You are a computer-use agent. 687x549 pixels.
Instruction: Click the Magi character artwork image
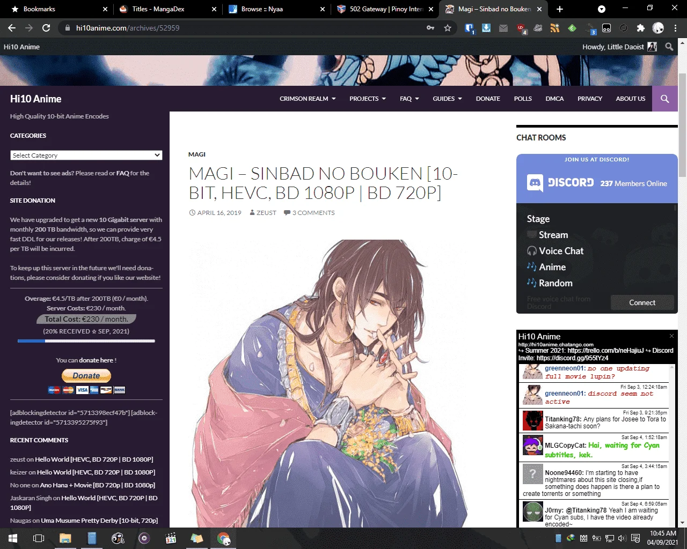coord(328,383)
